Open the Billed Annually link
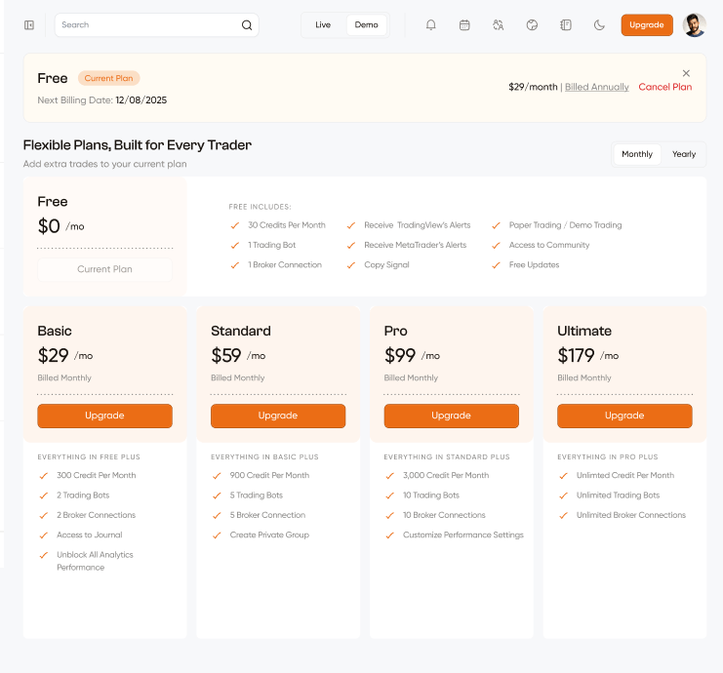Image resolution: width=723 pixels, height=673 pixels. pos(597,87)
